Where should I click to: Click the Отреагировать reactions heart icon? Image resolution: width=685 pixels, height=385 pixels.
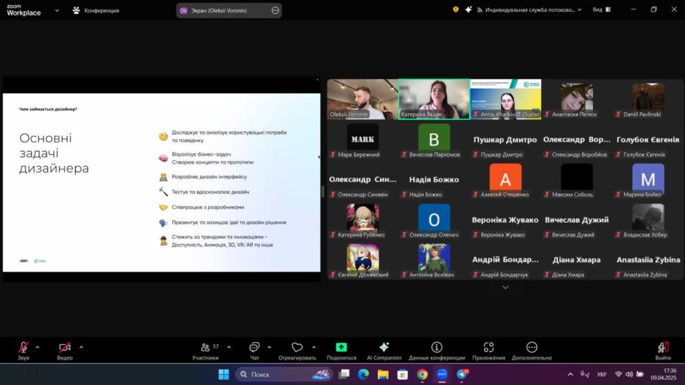pos(297,349)
